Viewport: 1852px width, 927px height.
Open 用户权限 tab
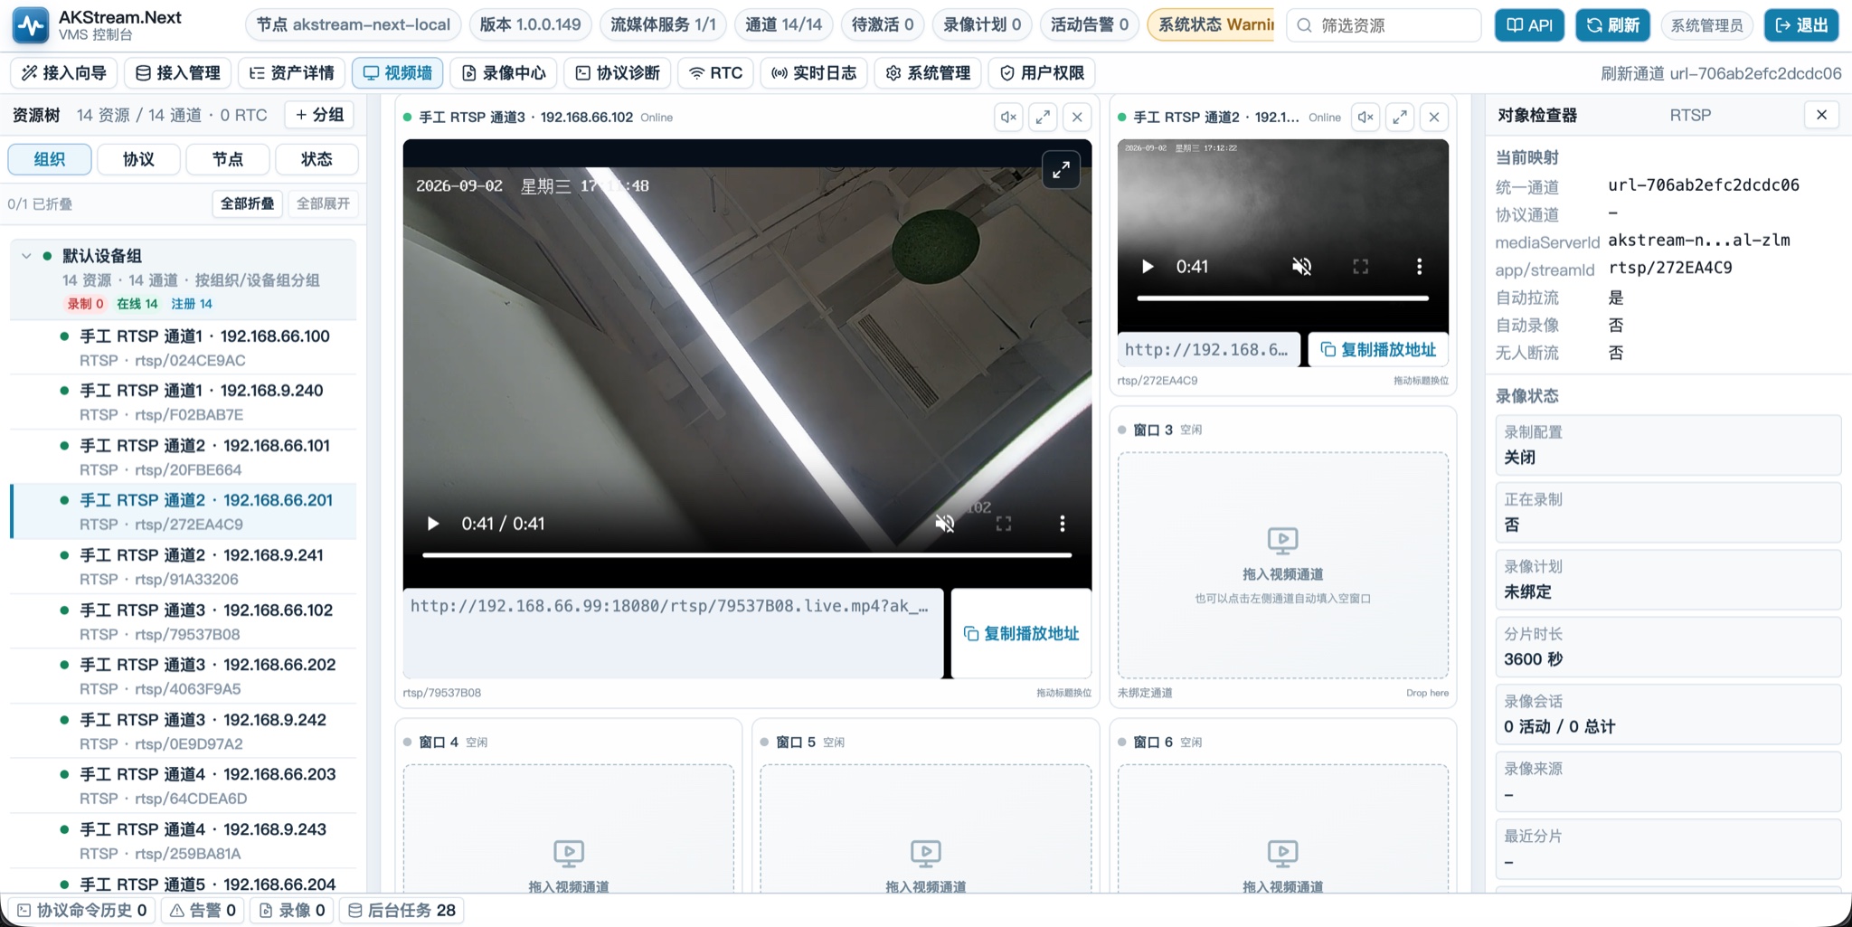(1042, 73)
